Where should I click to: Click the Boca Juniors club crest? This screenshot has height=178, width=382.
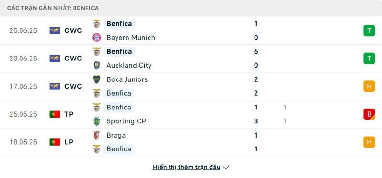click(97, 79)
